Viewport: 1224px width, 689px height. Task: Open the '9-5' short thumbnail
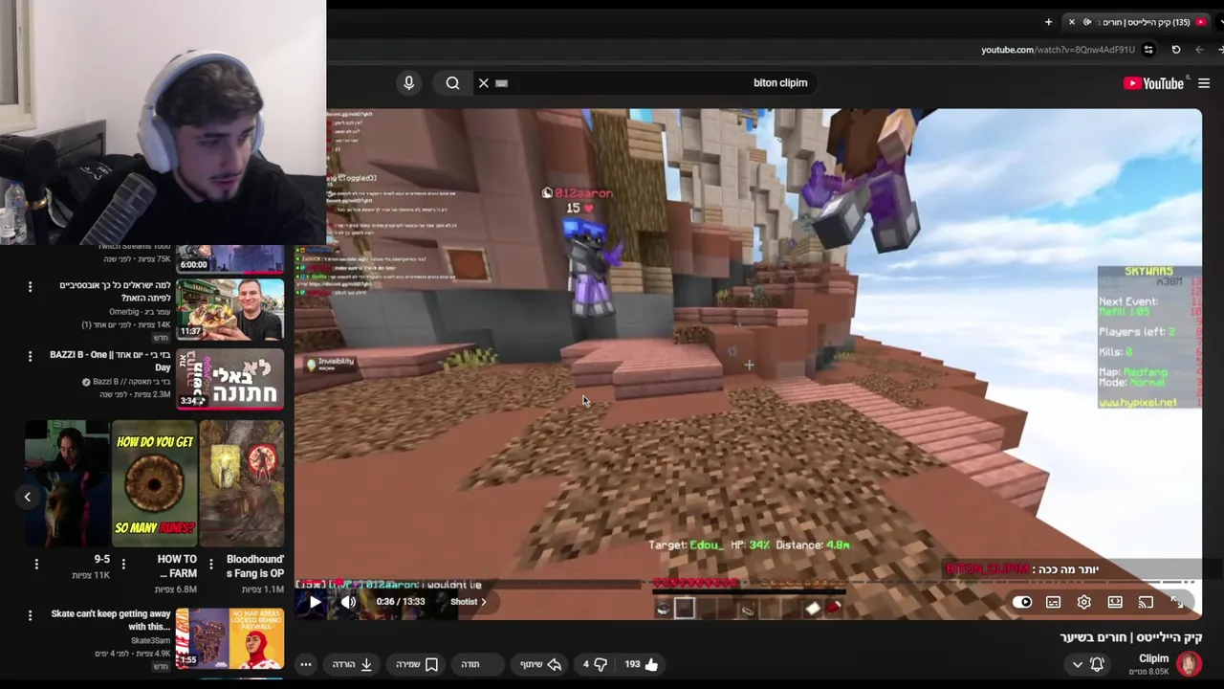tap(66, 482)
